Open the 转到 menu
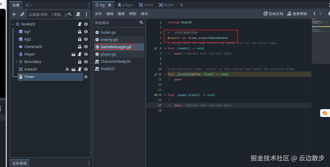The height and width of the screenshot is (167, 330). pos(133,14)
